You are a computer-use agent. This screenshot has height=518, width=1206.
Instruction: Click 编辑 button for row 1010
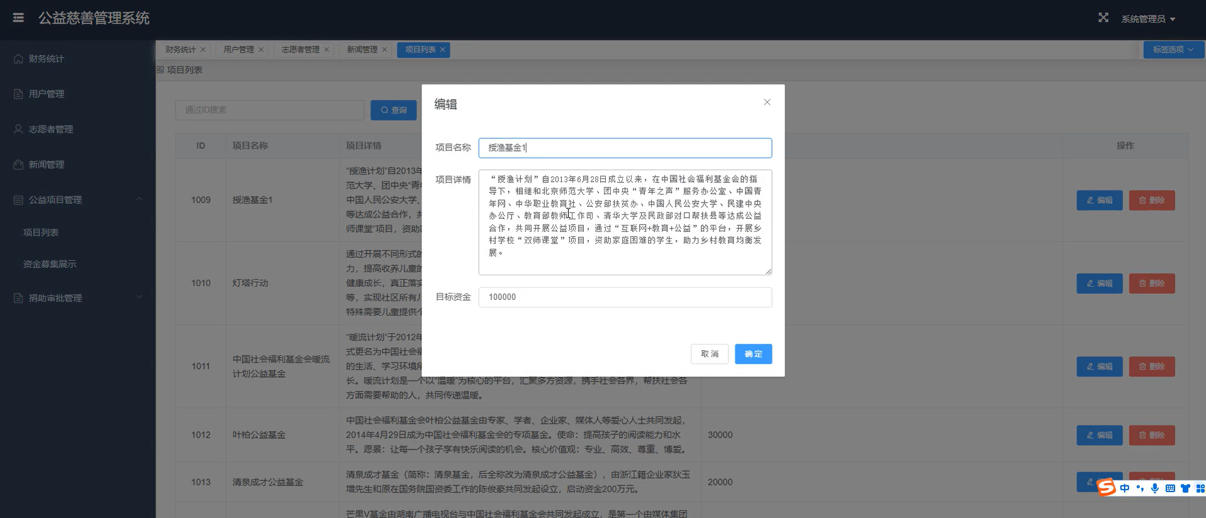pyautogui.click(x=1099, y=284)
